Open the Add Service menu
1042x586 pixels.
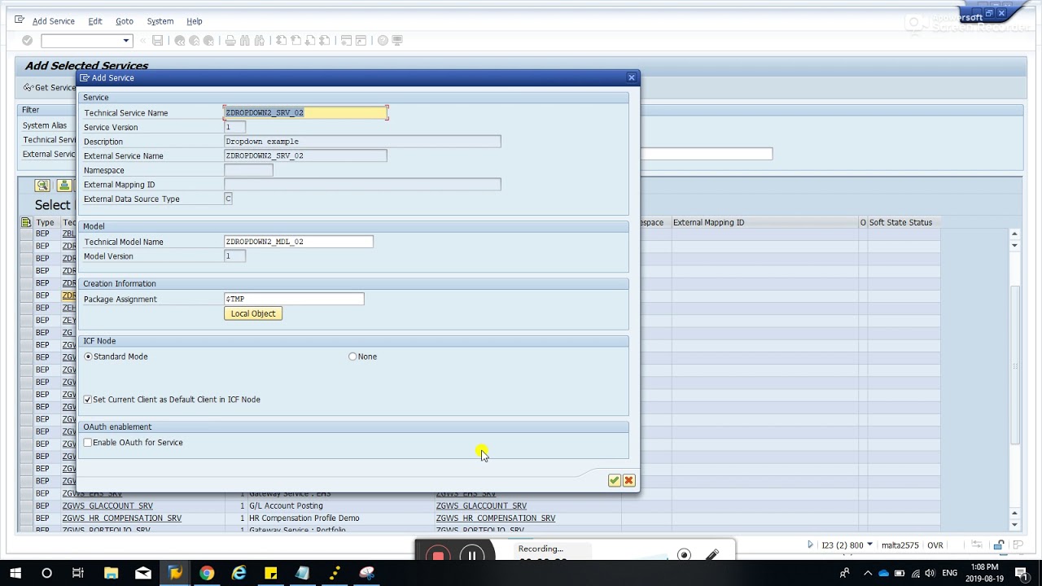click(54, 21)
